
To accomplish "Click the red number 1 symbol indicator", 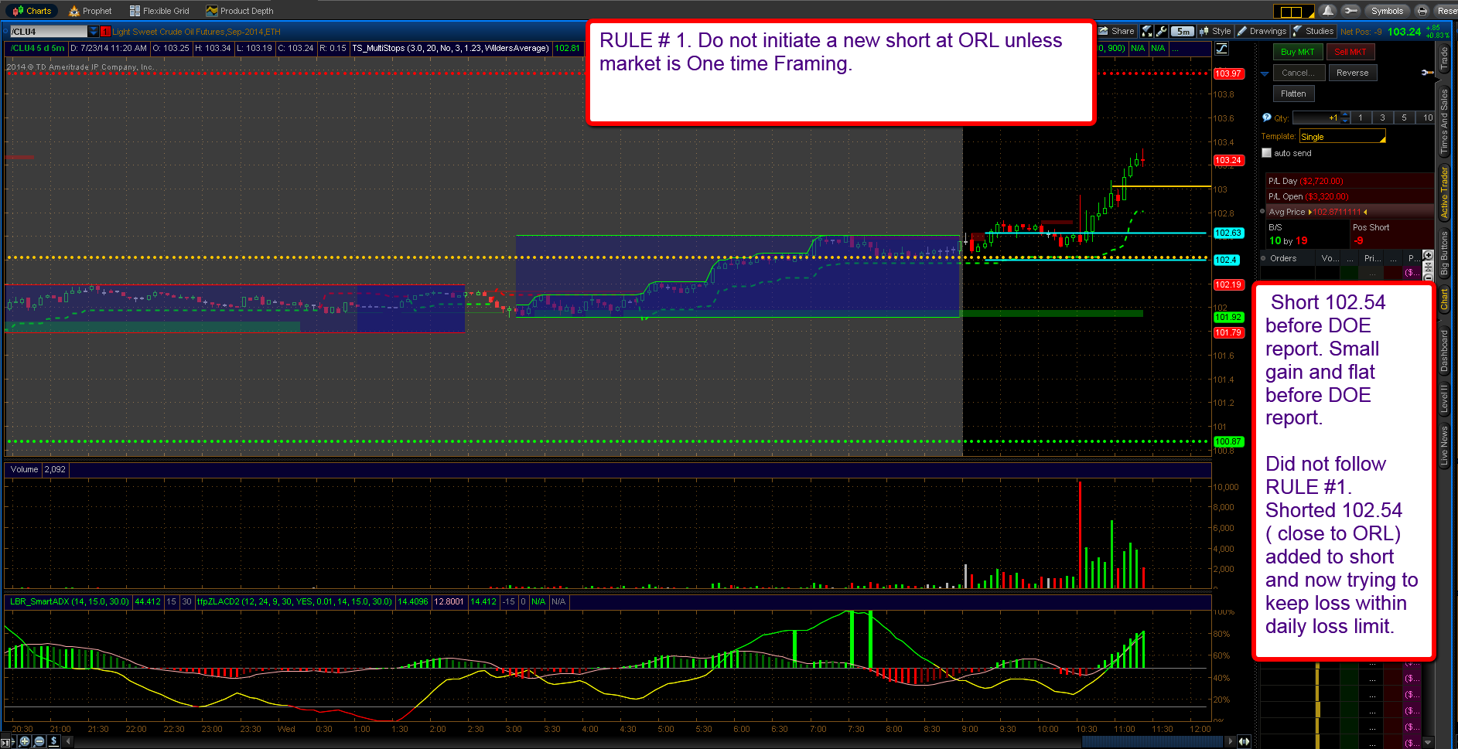I will tap(106, 32).
